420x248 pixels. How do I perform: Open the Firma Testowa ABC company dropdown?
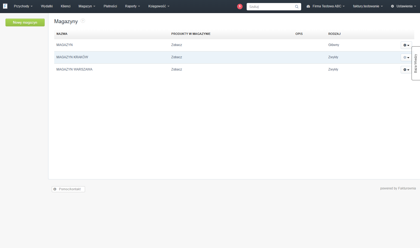click(x=326, y=6)
